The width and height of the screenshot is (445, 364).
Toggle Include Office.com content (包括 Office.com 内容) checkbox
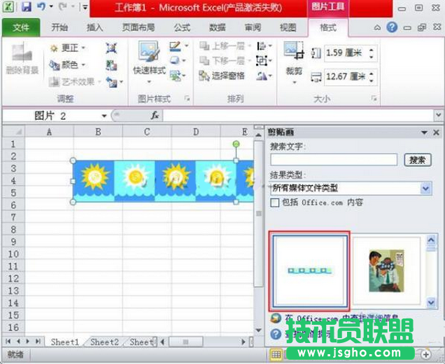[275, 203]
